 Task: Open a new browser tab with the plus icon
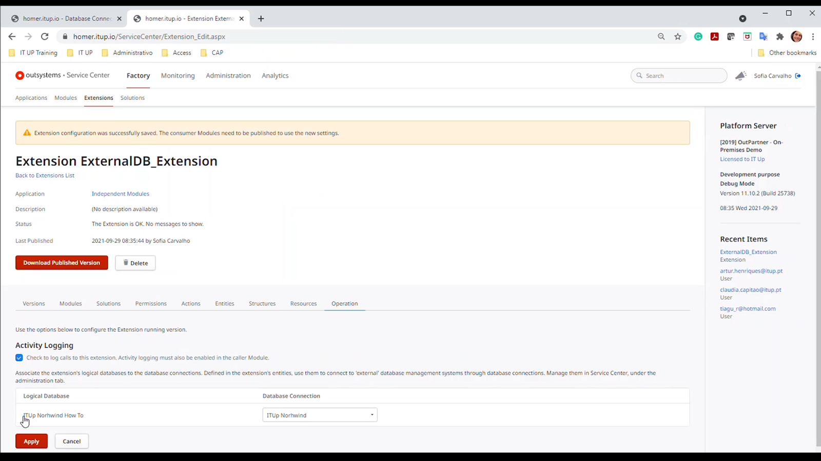[x=261, y=18]
